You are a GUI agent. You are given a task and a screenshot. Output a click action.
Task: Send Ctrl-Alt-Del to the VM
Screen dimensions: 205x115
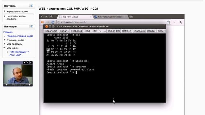[114, 31]
